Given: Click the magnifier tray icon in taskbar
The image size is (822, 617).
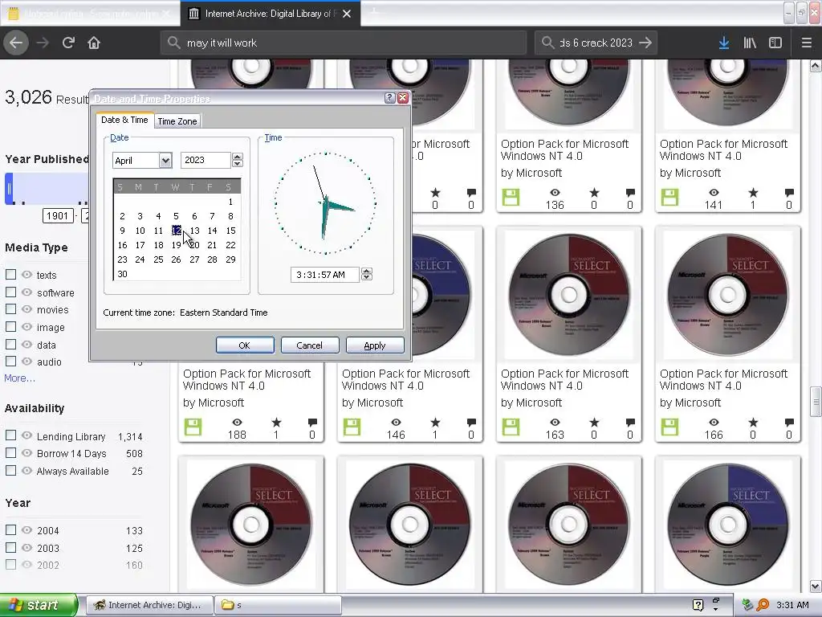Looking at the screenshot, I should coord(763,605).
